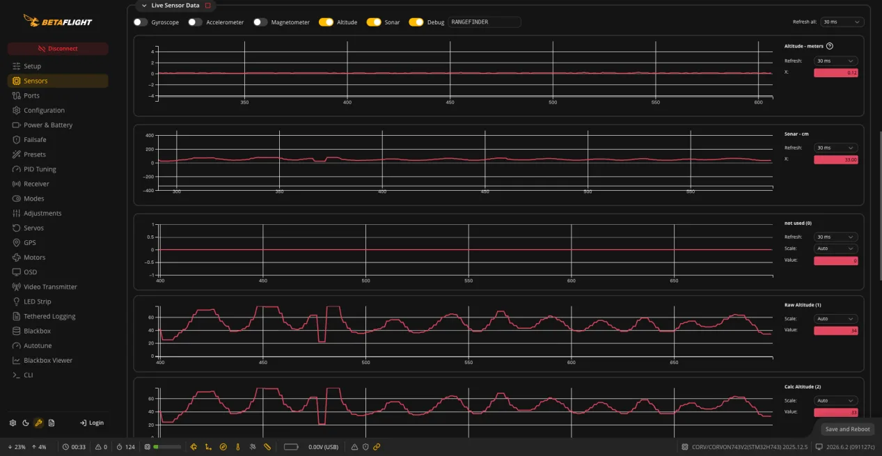Click the highlighted wrench expert mode icon

coord(39,423)
